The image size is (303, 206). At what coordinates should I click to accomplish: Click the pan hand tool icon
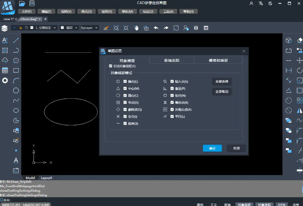coord(137,28)
